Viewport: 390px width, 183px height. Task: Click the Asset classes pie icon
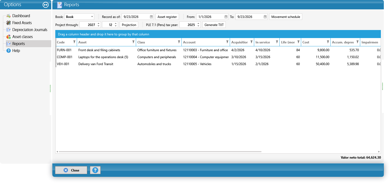click(8, 37)
